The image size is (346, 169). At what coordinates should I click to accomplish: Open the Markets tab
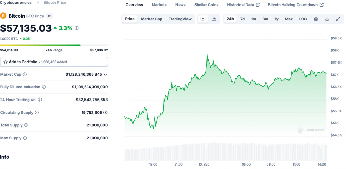click(x=159, y=5)
